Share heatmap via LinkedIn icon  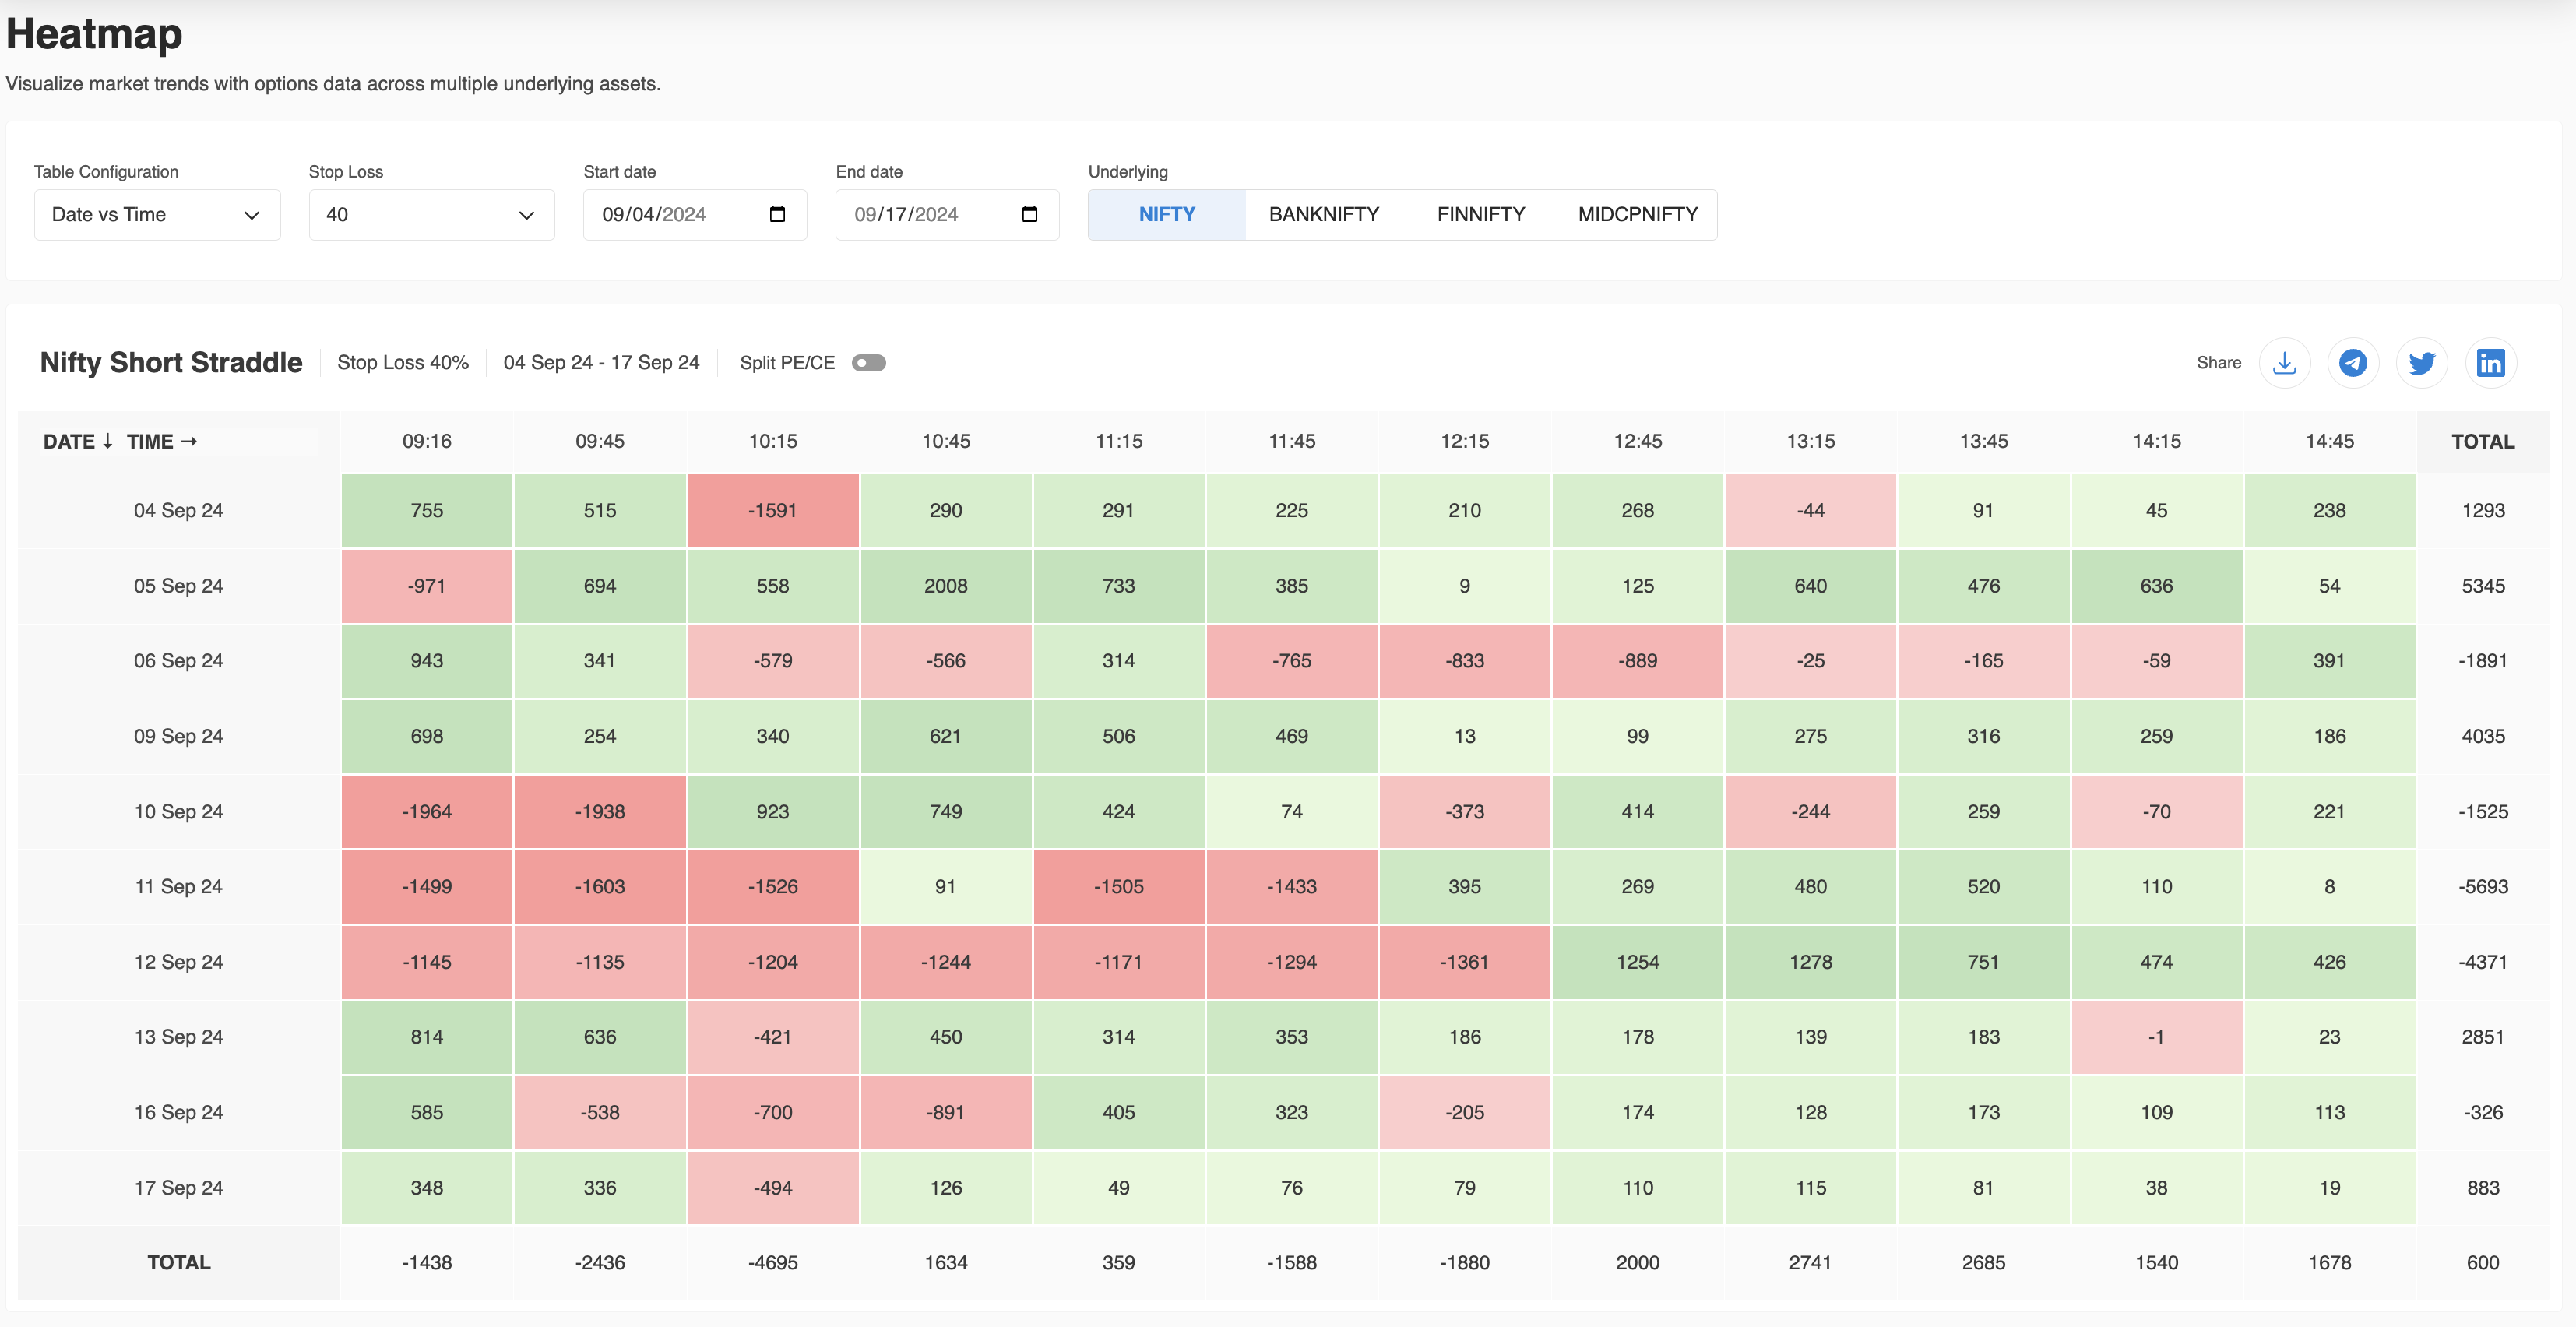tap(2490, 363)
